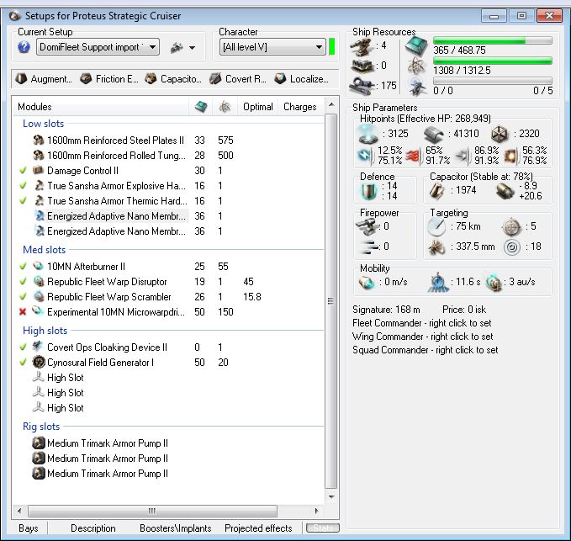Screen dimensions: 571x541
Task: Click the Covert Ops Cloaking Device II icon
Action: pyautogui.click(x=38, y=347)
